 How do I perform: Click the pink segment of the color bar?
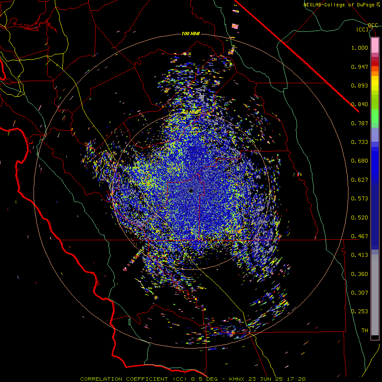click(x=375, y=45)
